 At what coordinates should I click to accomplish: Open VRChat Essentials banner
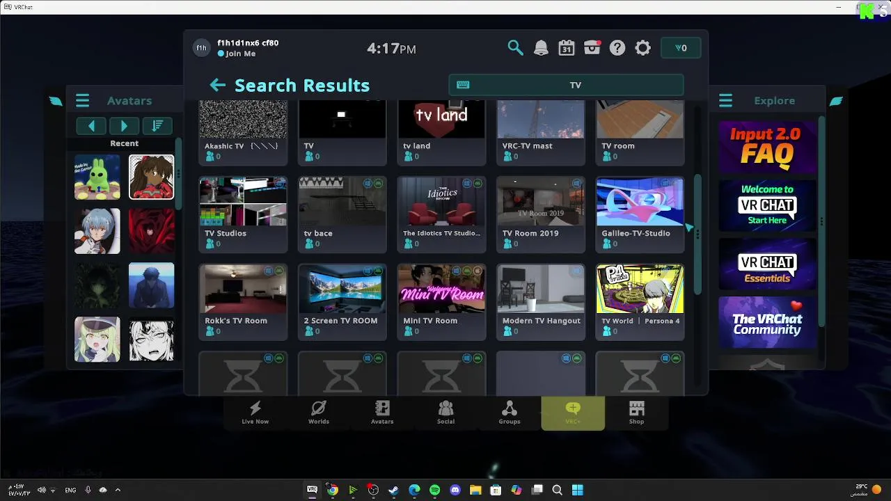767,264
